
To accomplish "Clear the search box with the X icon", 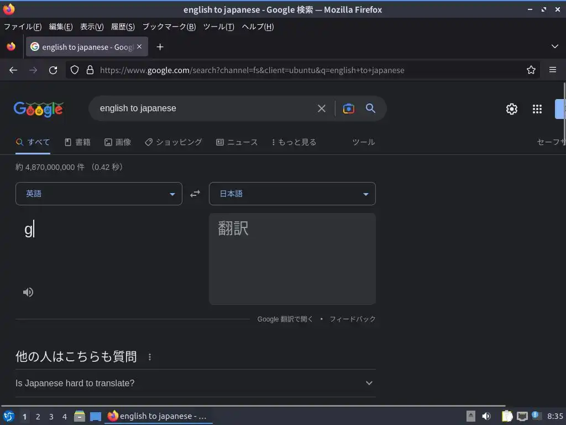I will 322,108.
